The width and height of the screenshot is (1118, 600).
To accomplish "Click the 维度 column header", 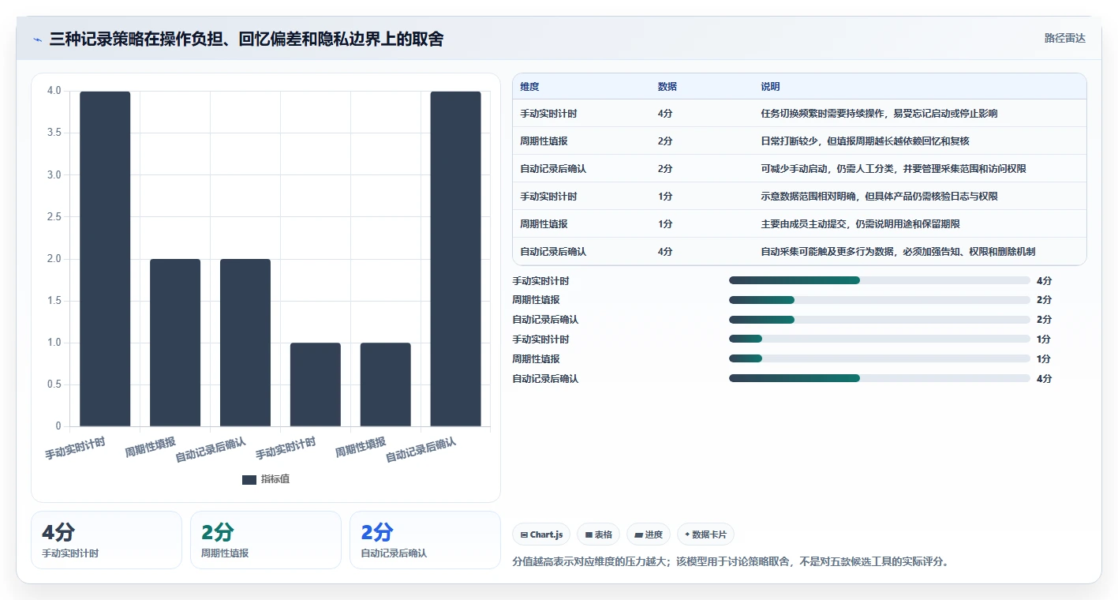I will tap(529, 87).
